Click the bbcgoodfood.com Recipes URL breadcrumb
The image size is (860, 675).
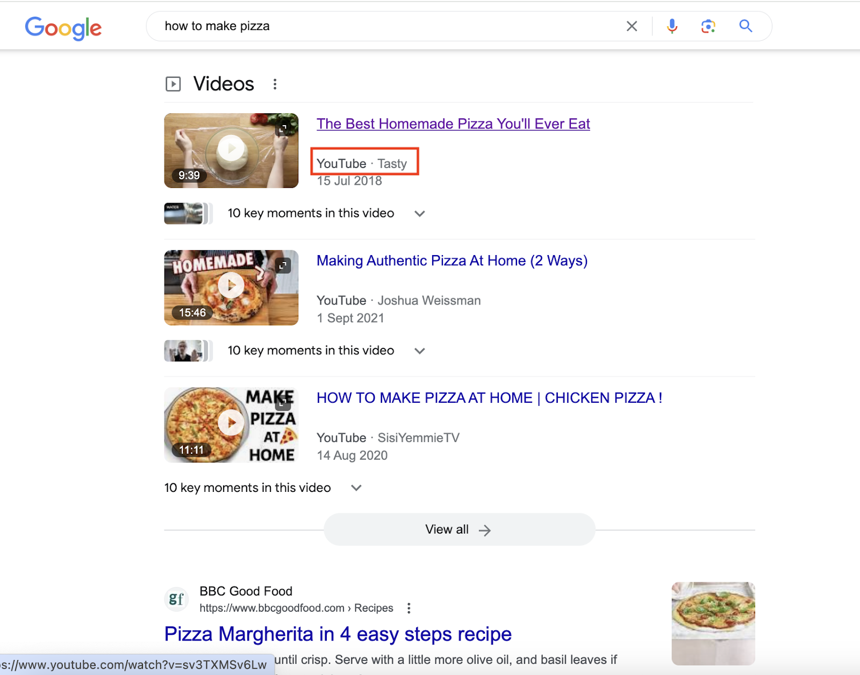(296, 608)
